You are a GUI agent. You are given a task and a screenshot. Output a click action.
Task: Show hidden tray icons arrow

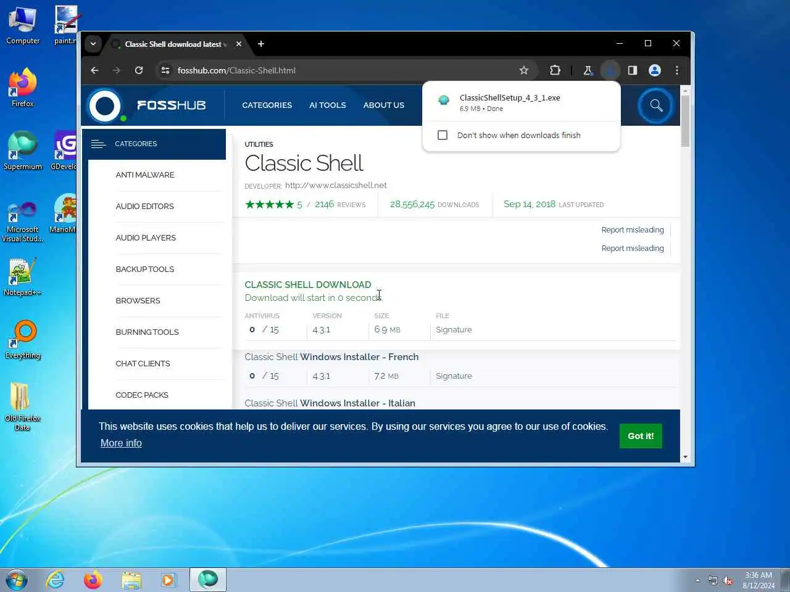tap(697, 580)
